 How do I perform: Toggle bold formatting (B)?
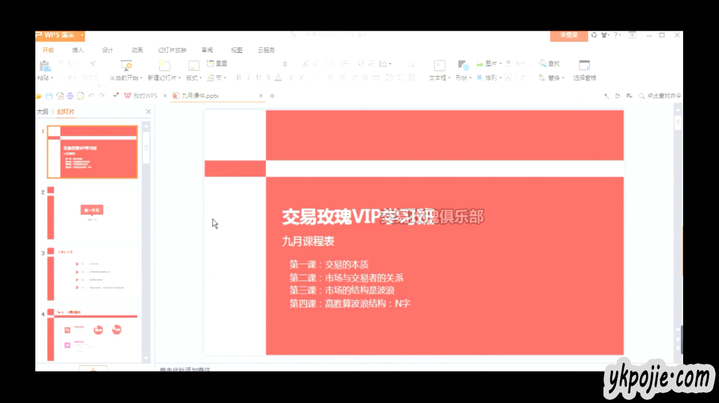(239, 78)
